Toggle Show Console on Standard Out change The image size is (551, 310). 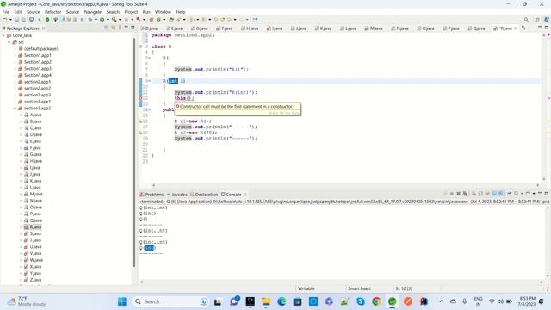[x=494, y=193]
